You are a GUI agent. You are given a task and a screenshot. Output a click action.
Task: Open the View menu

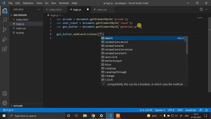[x=39, y=3]
